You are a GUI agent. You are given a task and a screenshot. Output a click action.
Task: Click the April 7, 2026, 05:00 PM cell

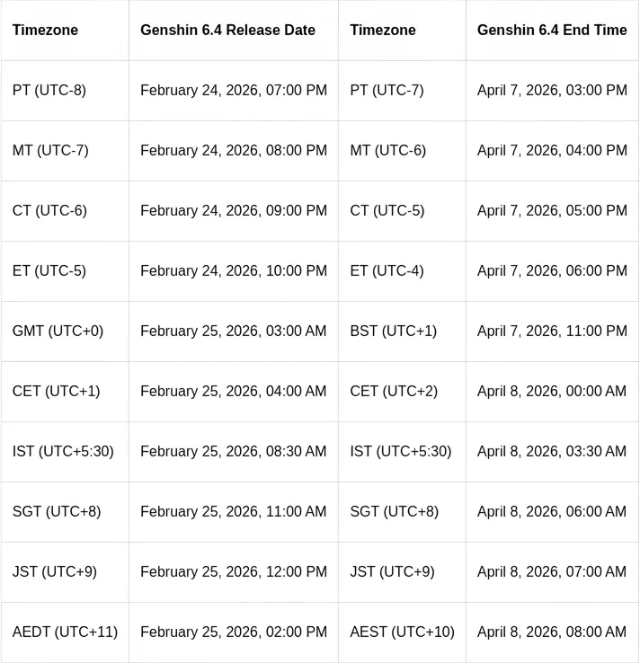[552, 211]
